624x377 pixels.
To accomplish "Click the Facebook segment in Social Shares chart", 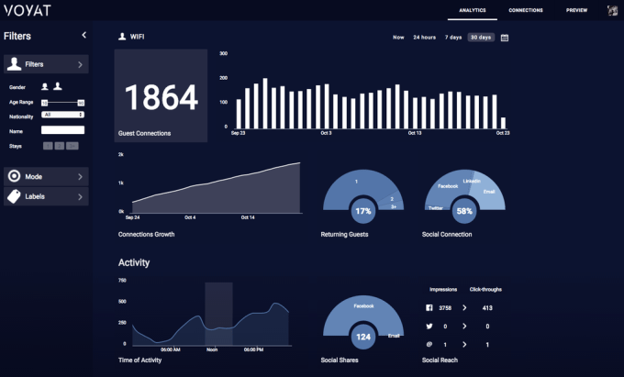I will pyautogui.click(x=363, y=306).
